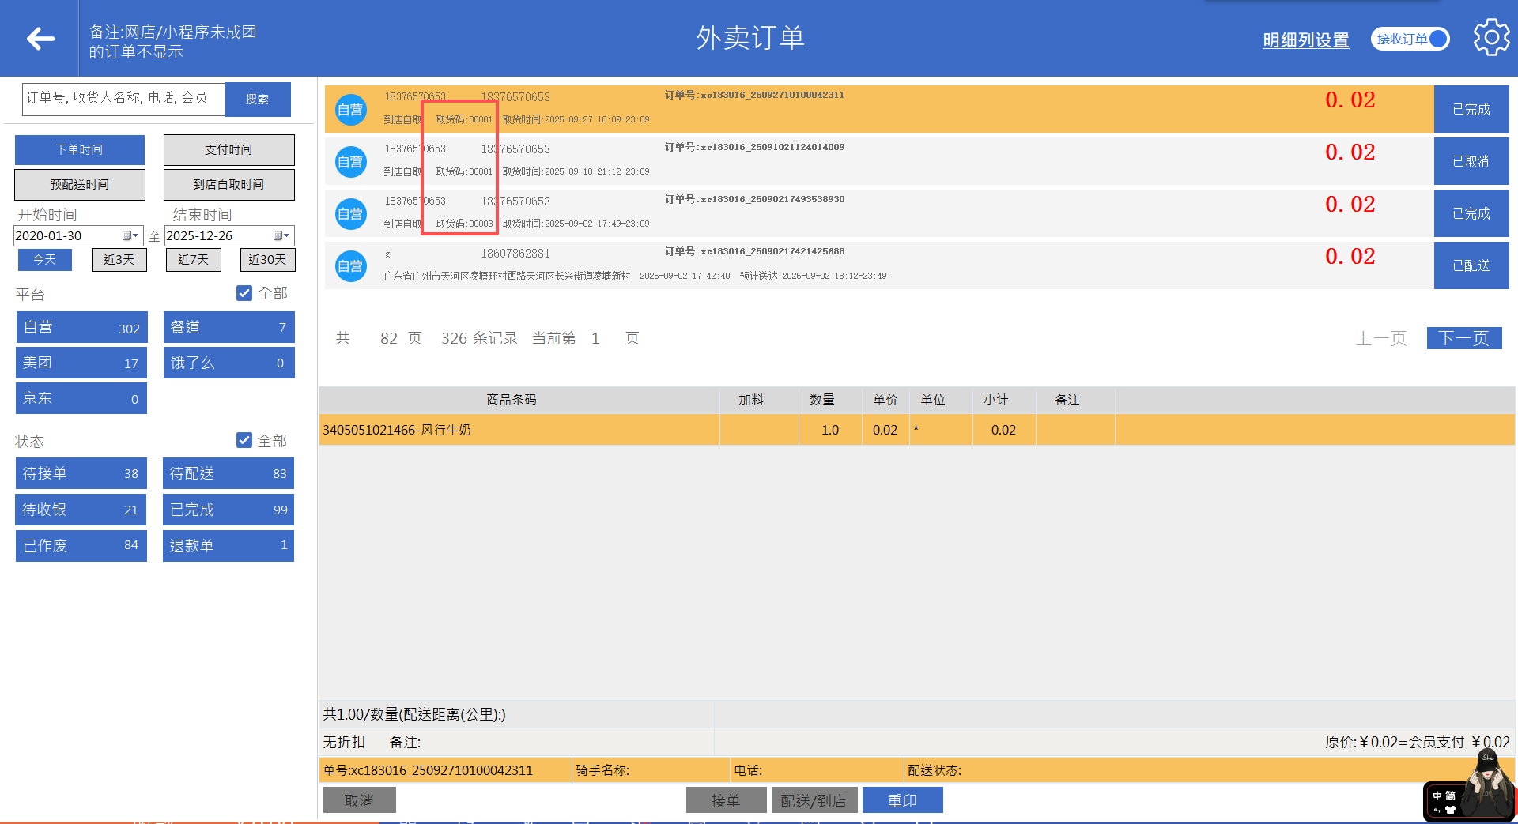Viewport: 1518px width, 824px height.
Task: Click the 自营 badge of the first order
Action: click(350, 110)
